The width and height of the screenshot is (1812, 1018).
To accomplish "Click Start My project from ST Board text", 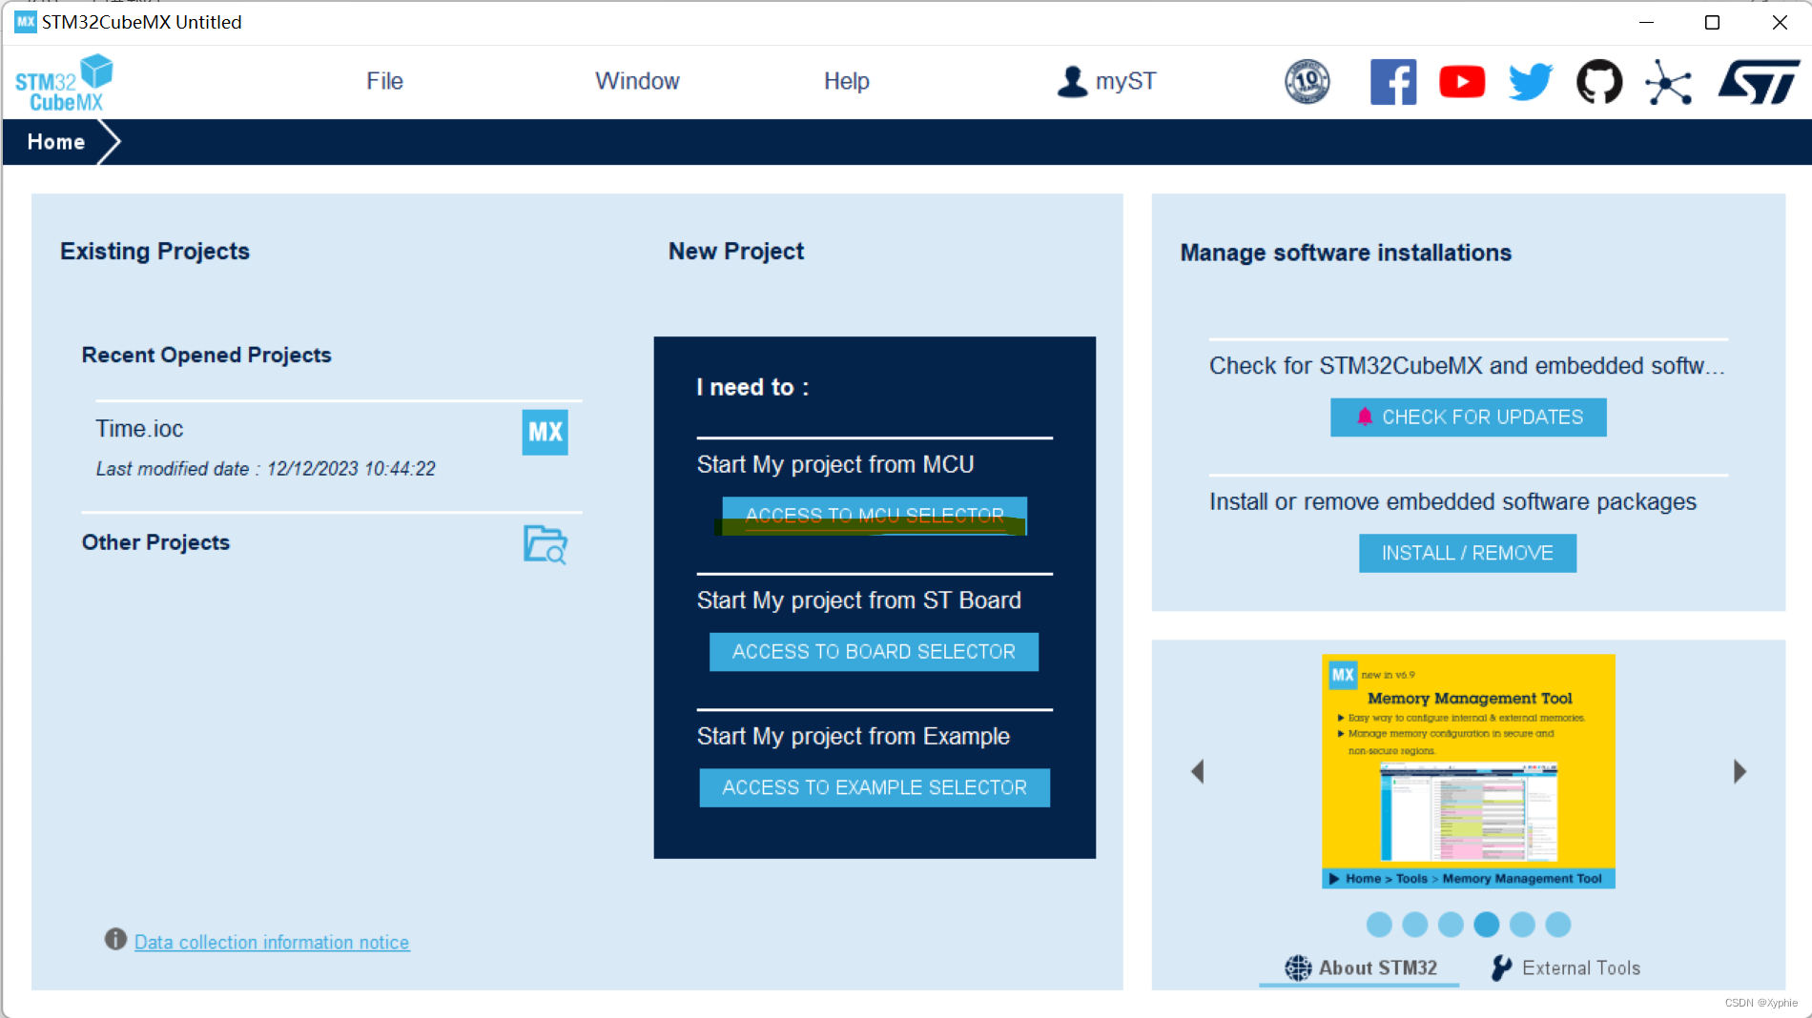I will [858, 601].
